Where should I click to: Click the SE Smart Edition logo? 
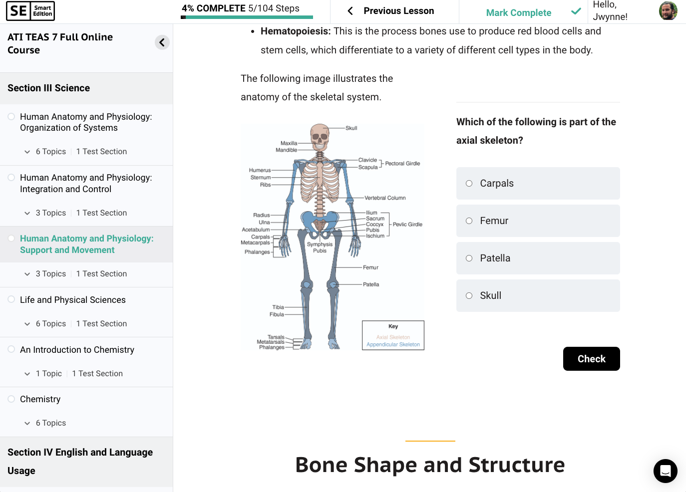(30, 10)
